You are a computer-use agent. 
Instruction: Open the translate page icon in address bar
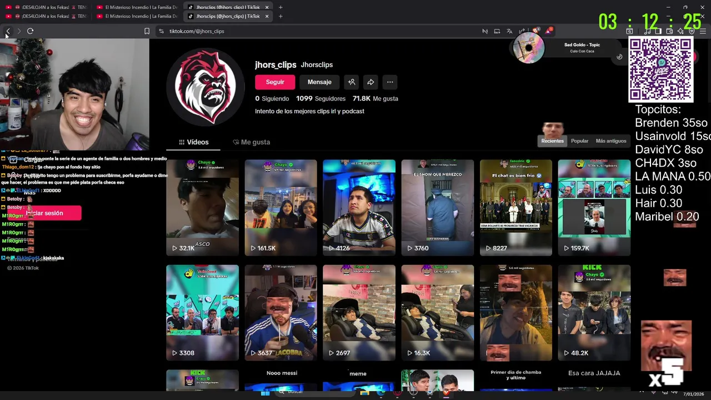point(509,31)
